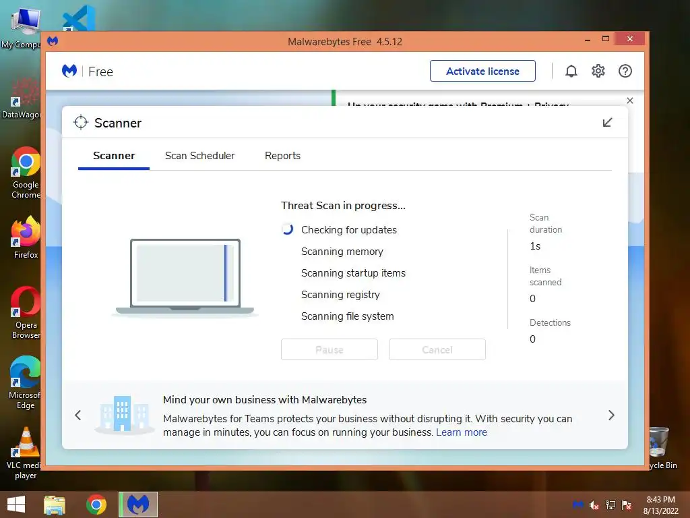Click 'Checking for updates' status line
Viewport: 690px width, 518px height.
pos(349,230)
